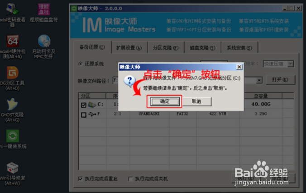Viewport: 306px width, 193px height.
Task: Click the USB icon of drive F:
Action: [x=92, y=114]
